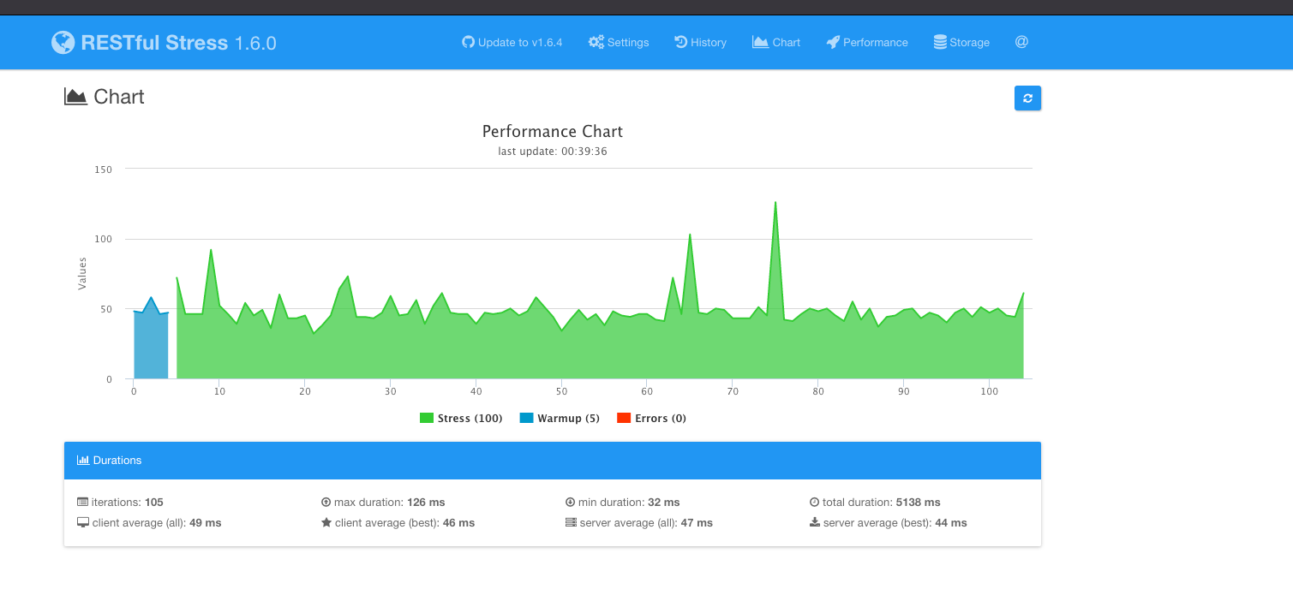This screenshot has height=607, width=1293.
Task: Click the Warmup (5) legend label
Action: tap(569, 419)
